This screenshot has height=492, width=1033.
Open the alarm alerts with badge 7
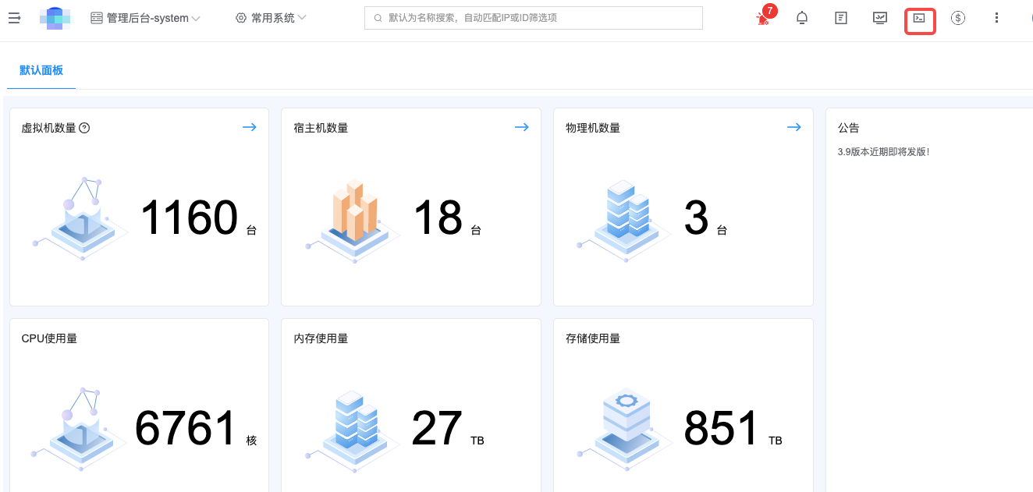click(763, 19)
